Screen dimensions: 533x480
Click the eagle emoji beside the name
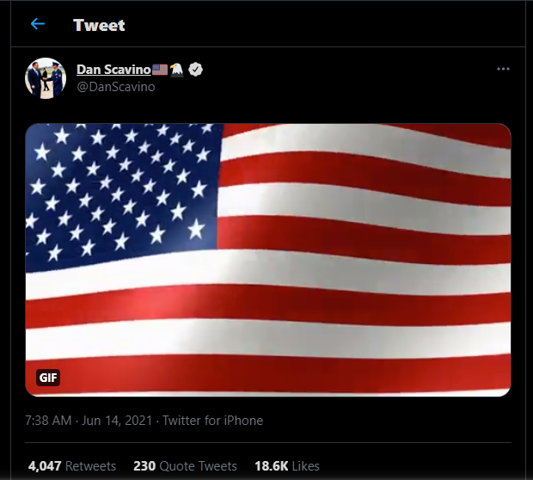coord(177,70)
